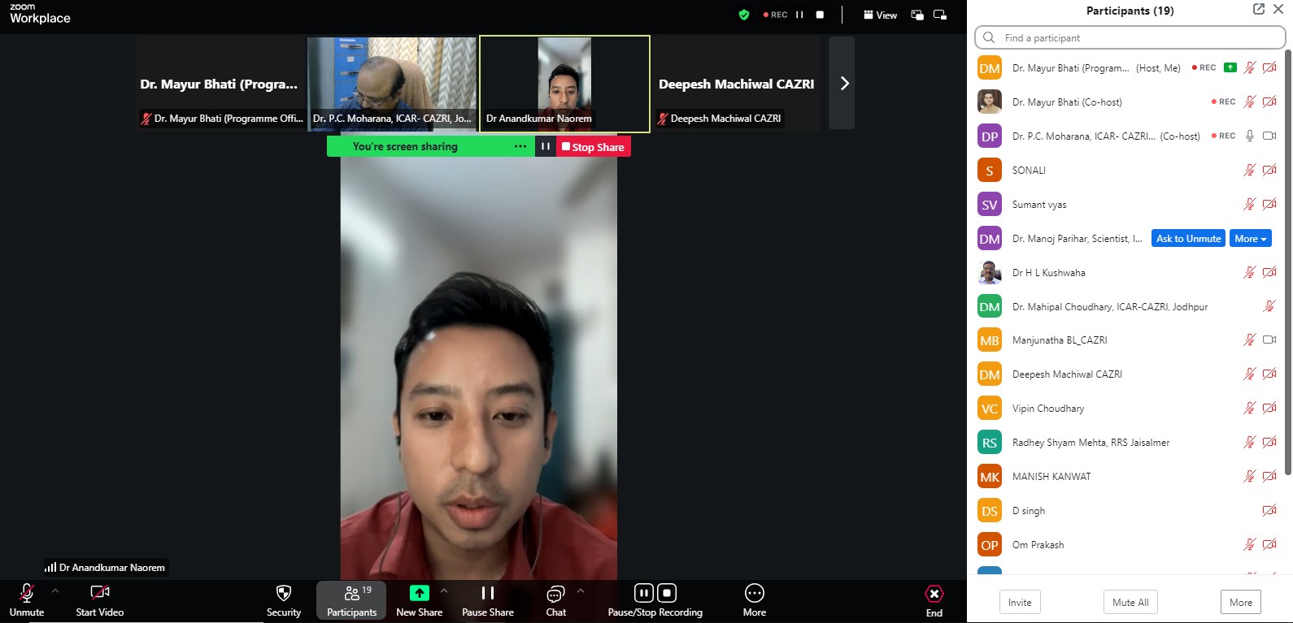Screen dimensions: 1293x623
Task: Toggle muted mic for MANISH KANWAT
Action: pos(1250,476)
